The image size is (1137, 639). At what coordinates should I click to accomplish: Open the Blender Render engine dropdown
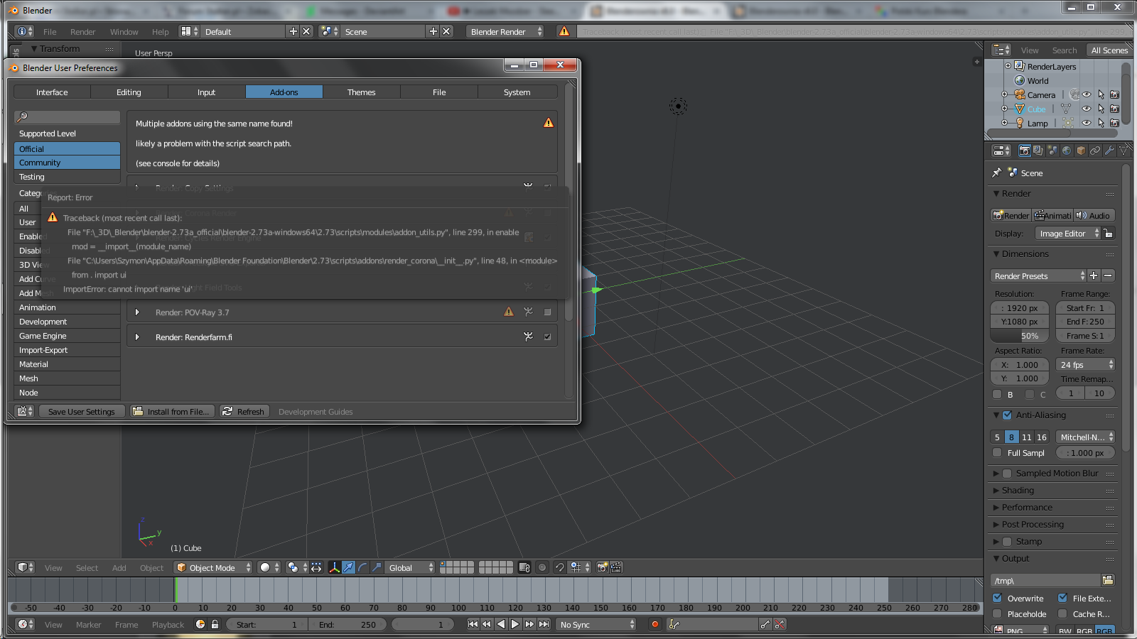coord(505,31)
